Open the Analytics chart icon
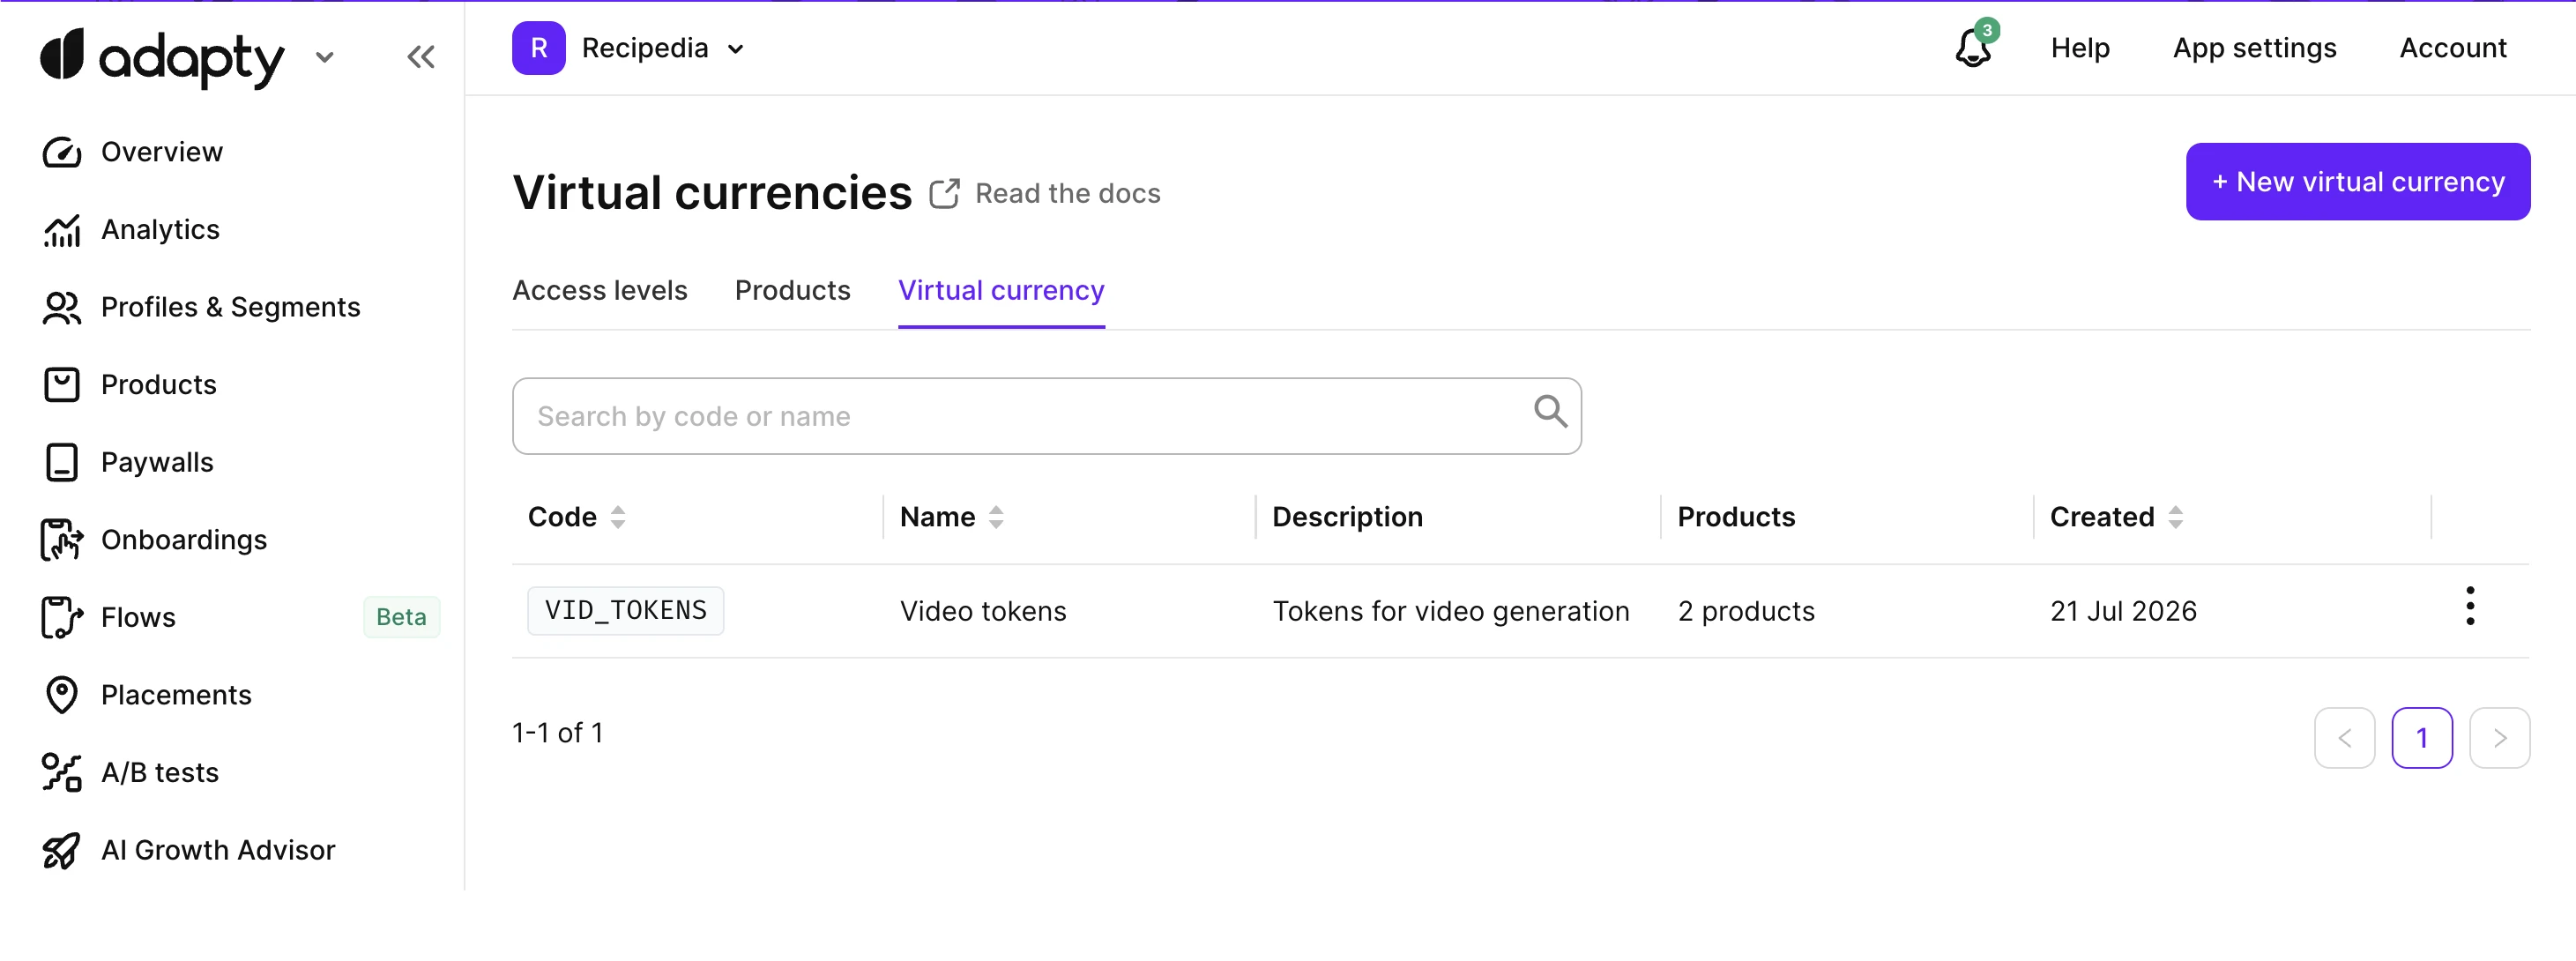The image size is (2576, 961). 62,230
